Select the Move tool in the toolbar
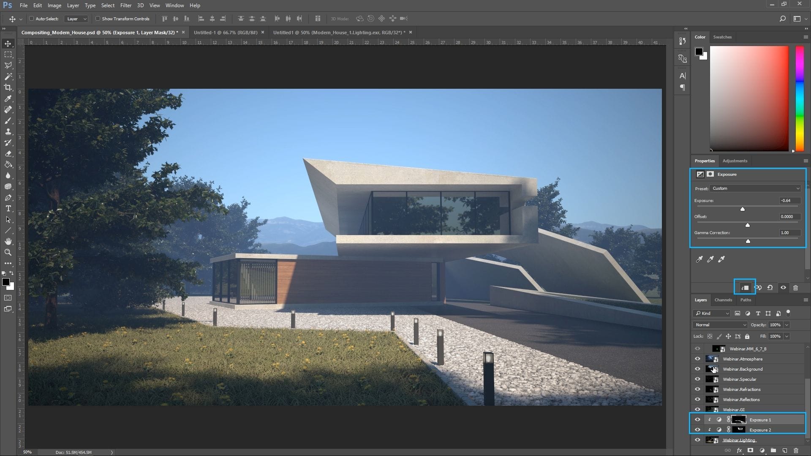 8,44
